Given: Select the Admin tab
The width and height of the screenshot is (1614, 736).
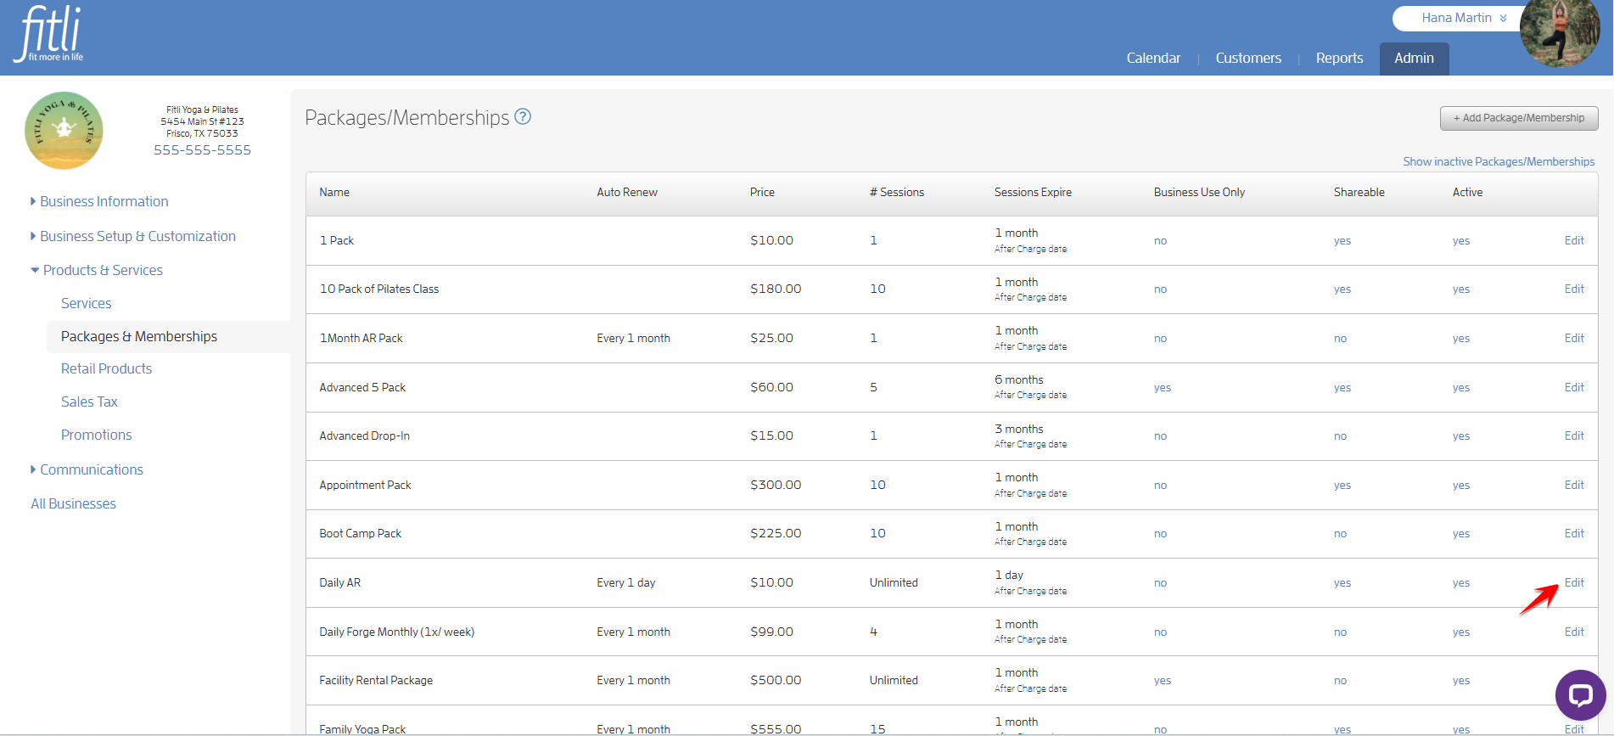Looking at the screenshot, I should (x=1414, y=59).
